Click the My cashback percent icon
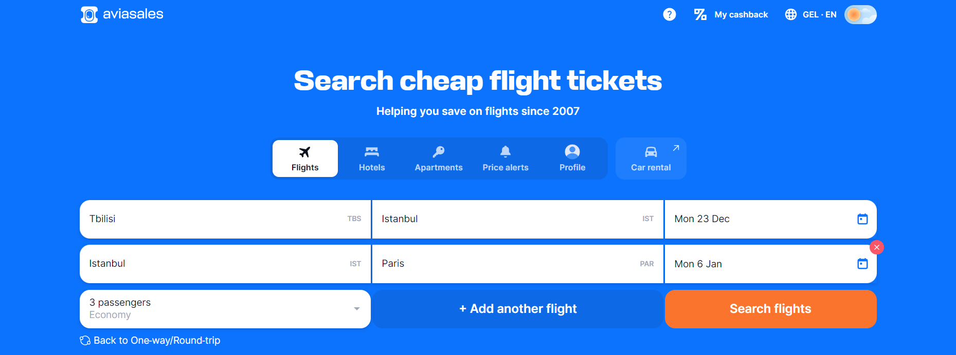This screenshot has width=956, height=355. [700, 14]
